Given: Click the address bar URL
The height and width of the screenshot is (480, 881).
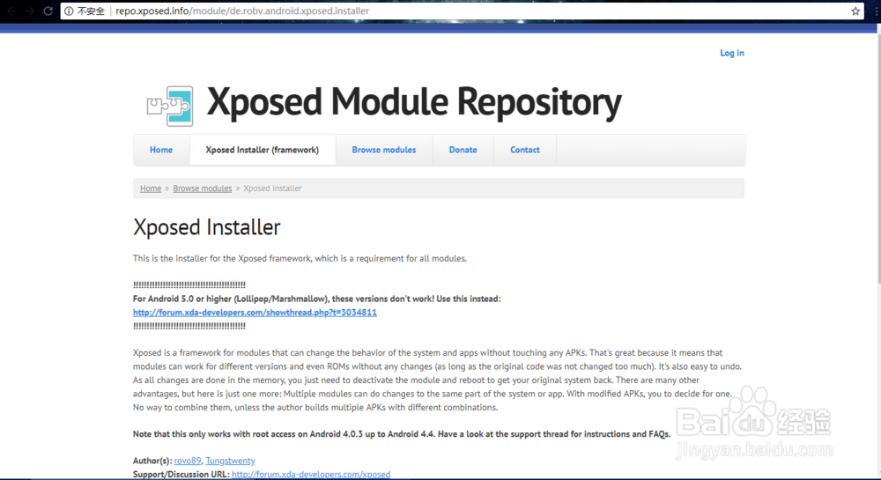Looking at the screenshot, I should [242, 11].
